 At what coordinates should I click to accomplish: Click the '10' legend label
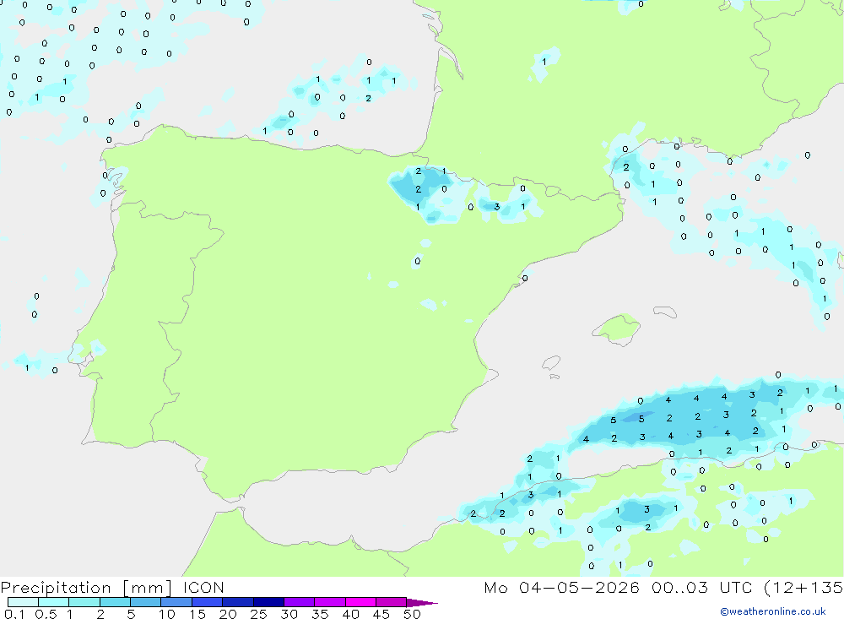click(x=167, y=614)
